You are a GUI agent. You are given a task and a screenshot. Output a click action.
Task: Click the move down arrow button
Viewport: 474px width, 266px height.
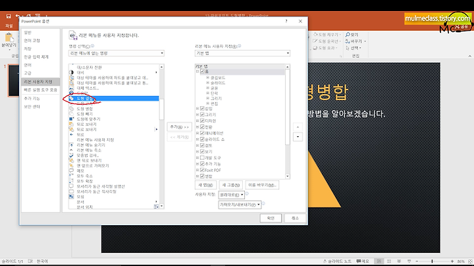[x=298, y=137]
